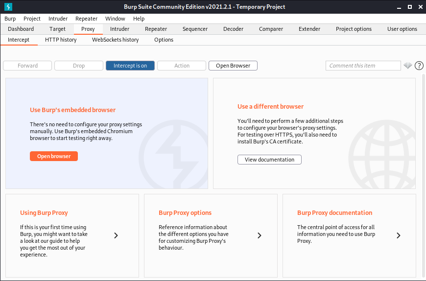Screen dimensions: 426x281
Task: Open the Decoder tab
Action: click(x=233, y=29)
